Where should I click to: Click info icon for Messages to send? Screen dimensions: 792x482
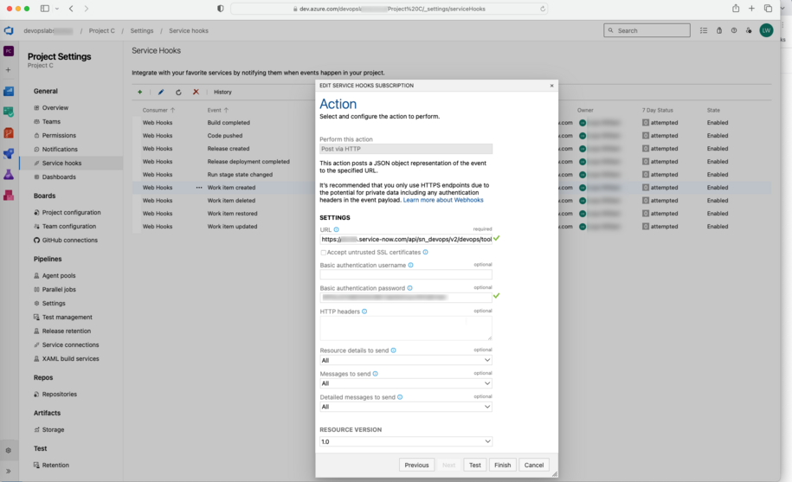pos(376,374)
